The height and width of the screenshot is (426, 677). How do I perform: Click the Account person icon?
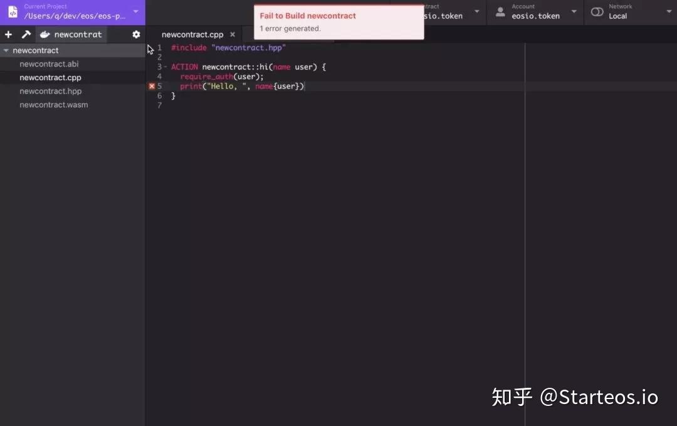[x=500, y=11]
